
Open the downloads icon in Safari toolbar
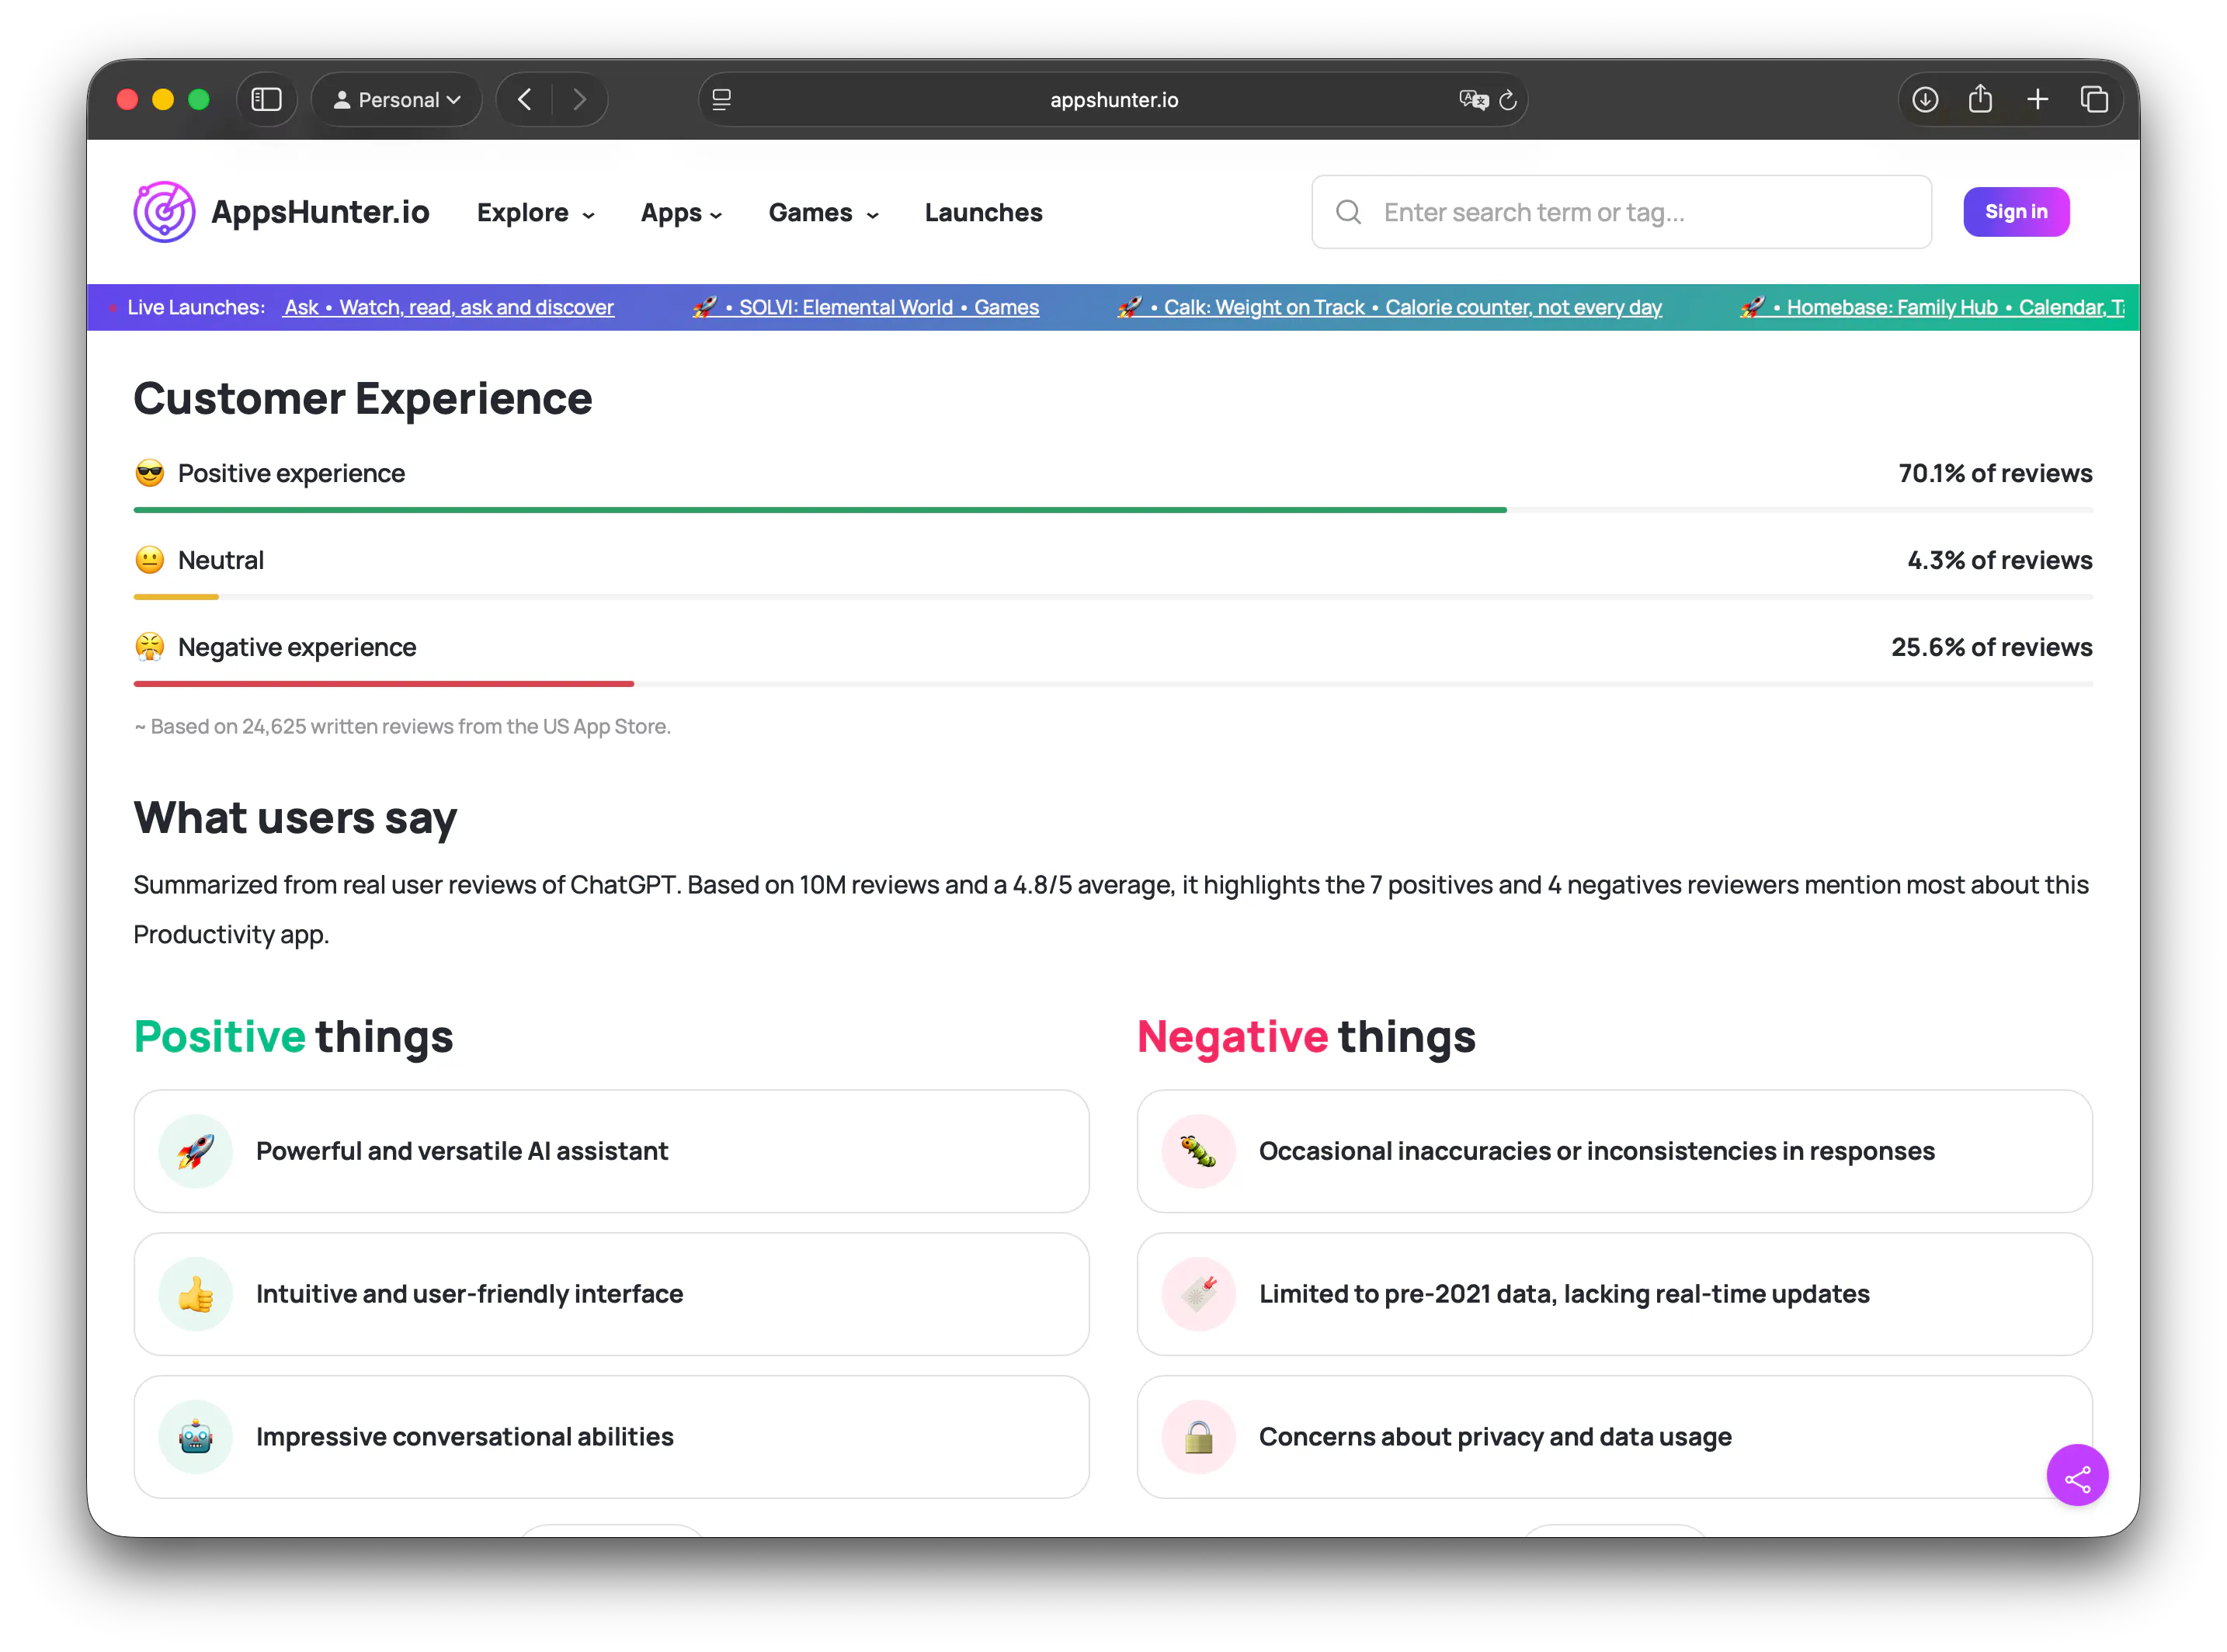1925,99
